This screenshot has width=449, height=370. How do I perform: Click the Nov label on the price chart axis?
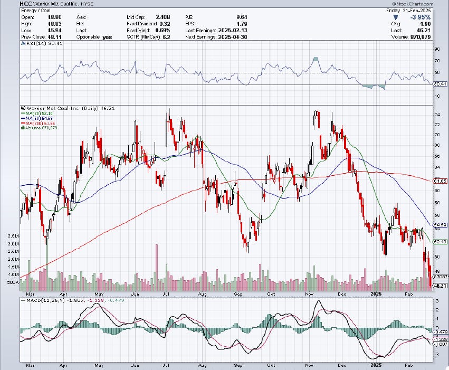tap(309, 294)
